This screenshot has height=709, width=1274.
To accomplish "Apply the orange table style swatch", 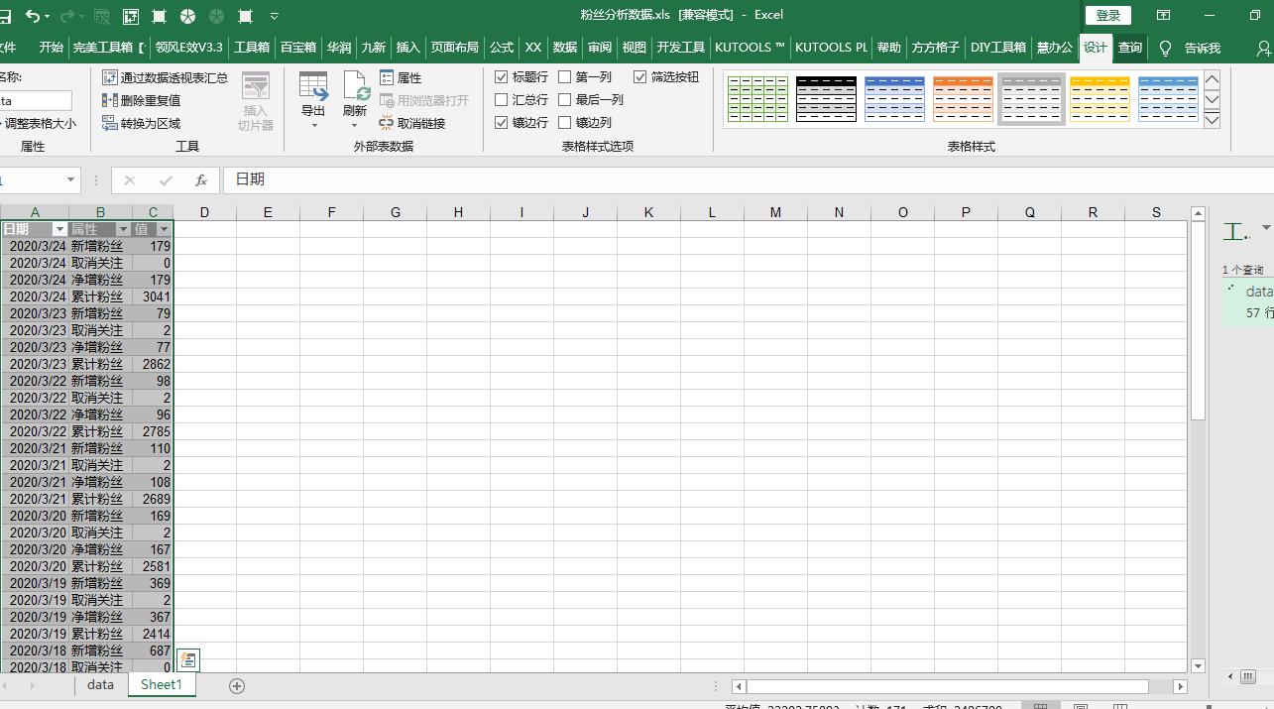I will pyautogui.click(x=963, y=99).
